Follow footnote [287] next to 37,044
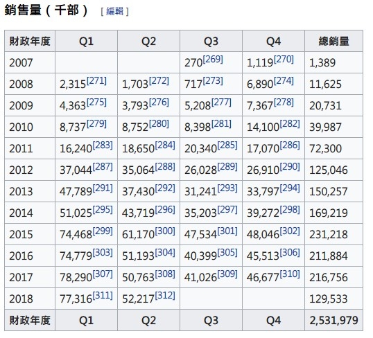373x338 pixels. tap(103, 167)
